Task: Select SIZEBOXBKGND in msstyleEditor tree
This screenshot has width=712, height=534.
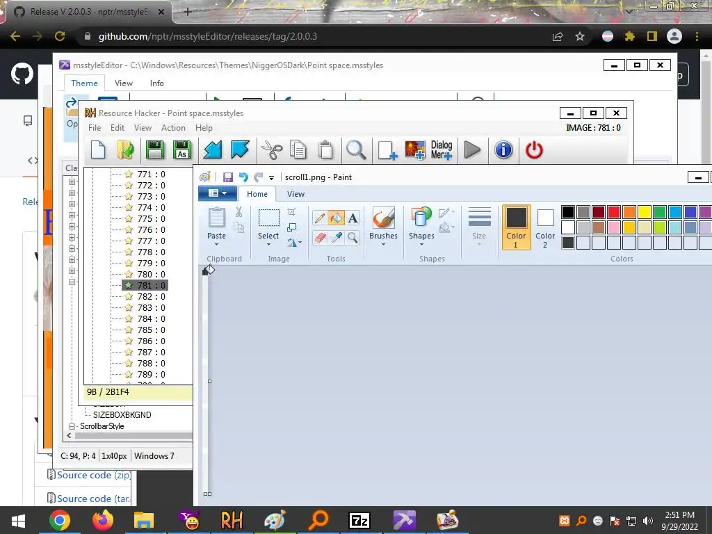Action: (122, 414)
